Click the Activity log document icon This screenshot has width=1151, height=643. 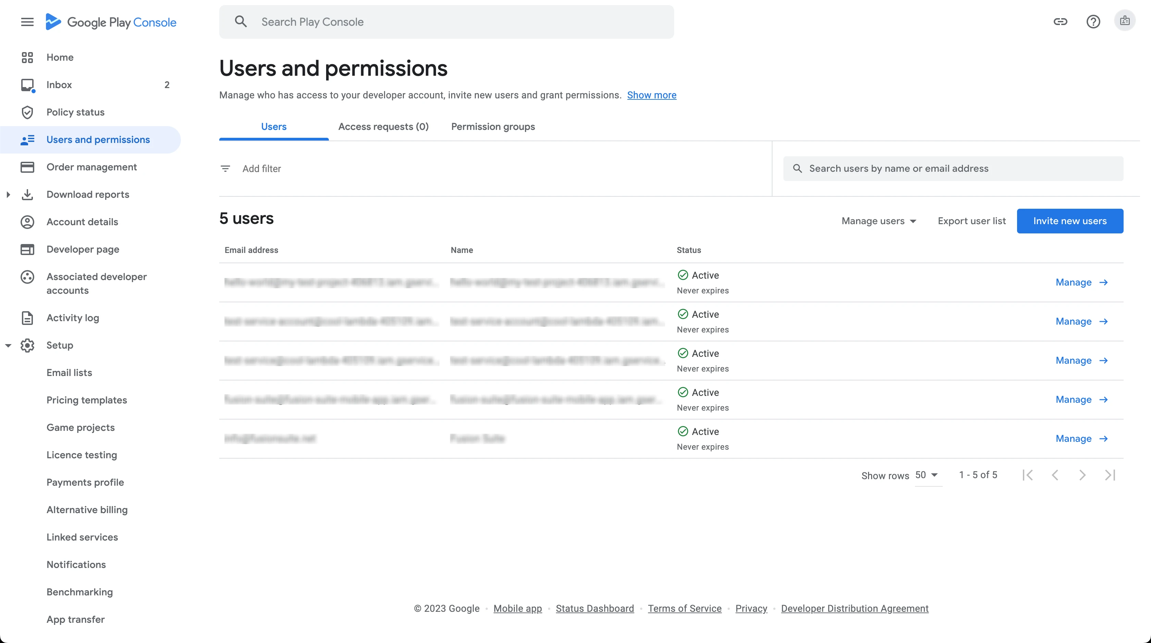click(27, 318)
